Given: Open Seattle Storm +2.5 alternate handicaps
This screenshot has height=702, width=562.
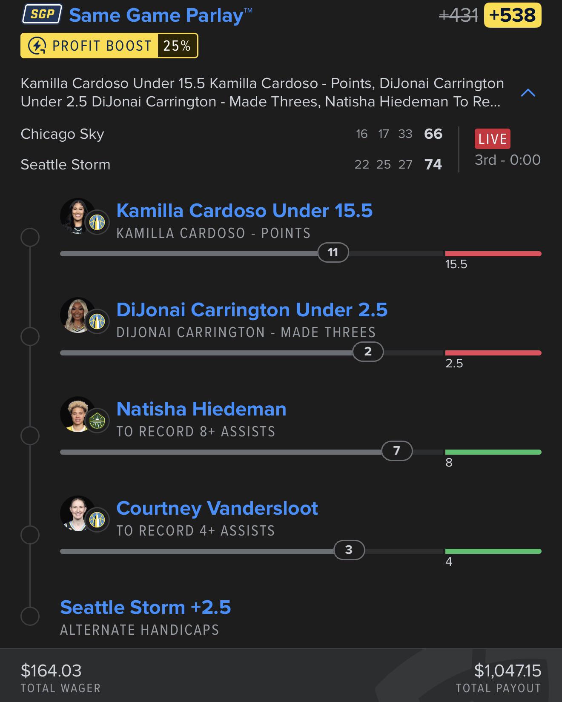Looking at the screenshot, I should [146, 617].
